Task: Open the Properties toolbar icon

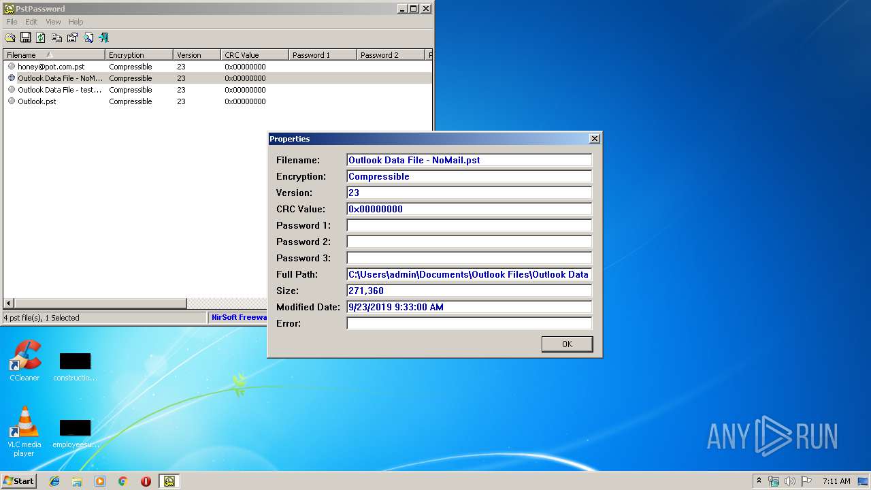Action: coord(72,37)
